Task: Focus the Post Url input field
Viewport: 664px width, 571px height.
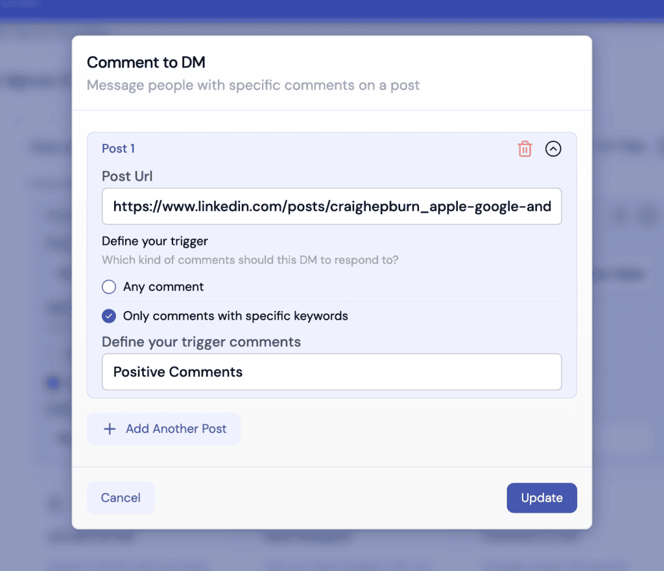Action: tap(331, 207)
